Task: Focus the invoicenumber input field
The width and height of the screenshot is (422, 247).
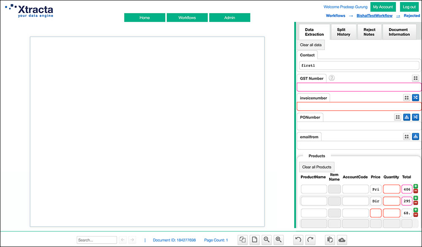Action: [x=359, y=106]
